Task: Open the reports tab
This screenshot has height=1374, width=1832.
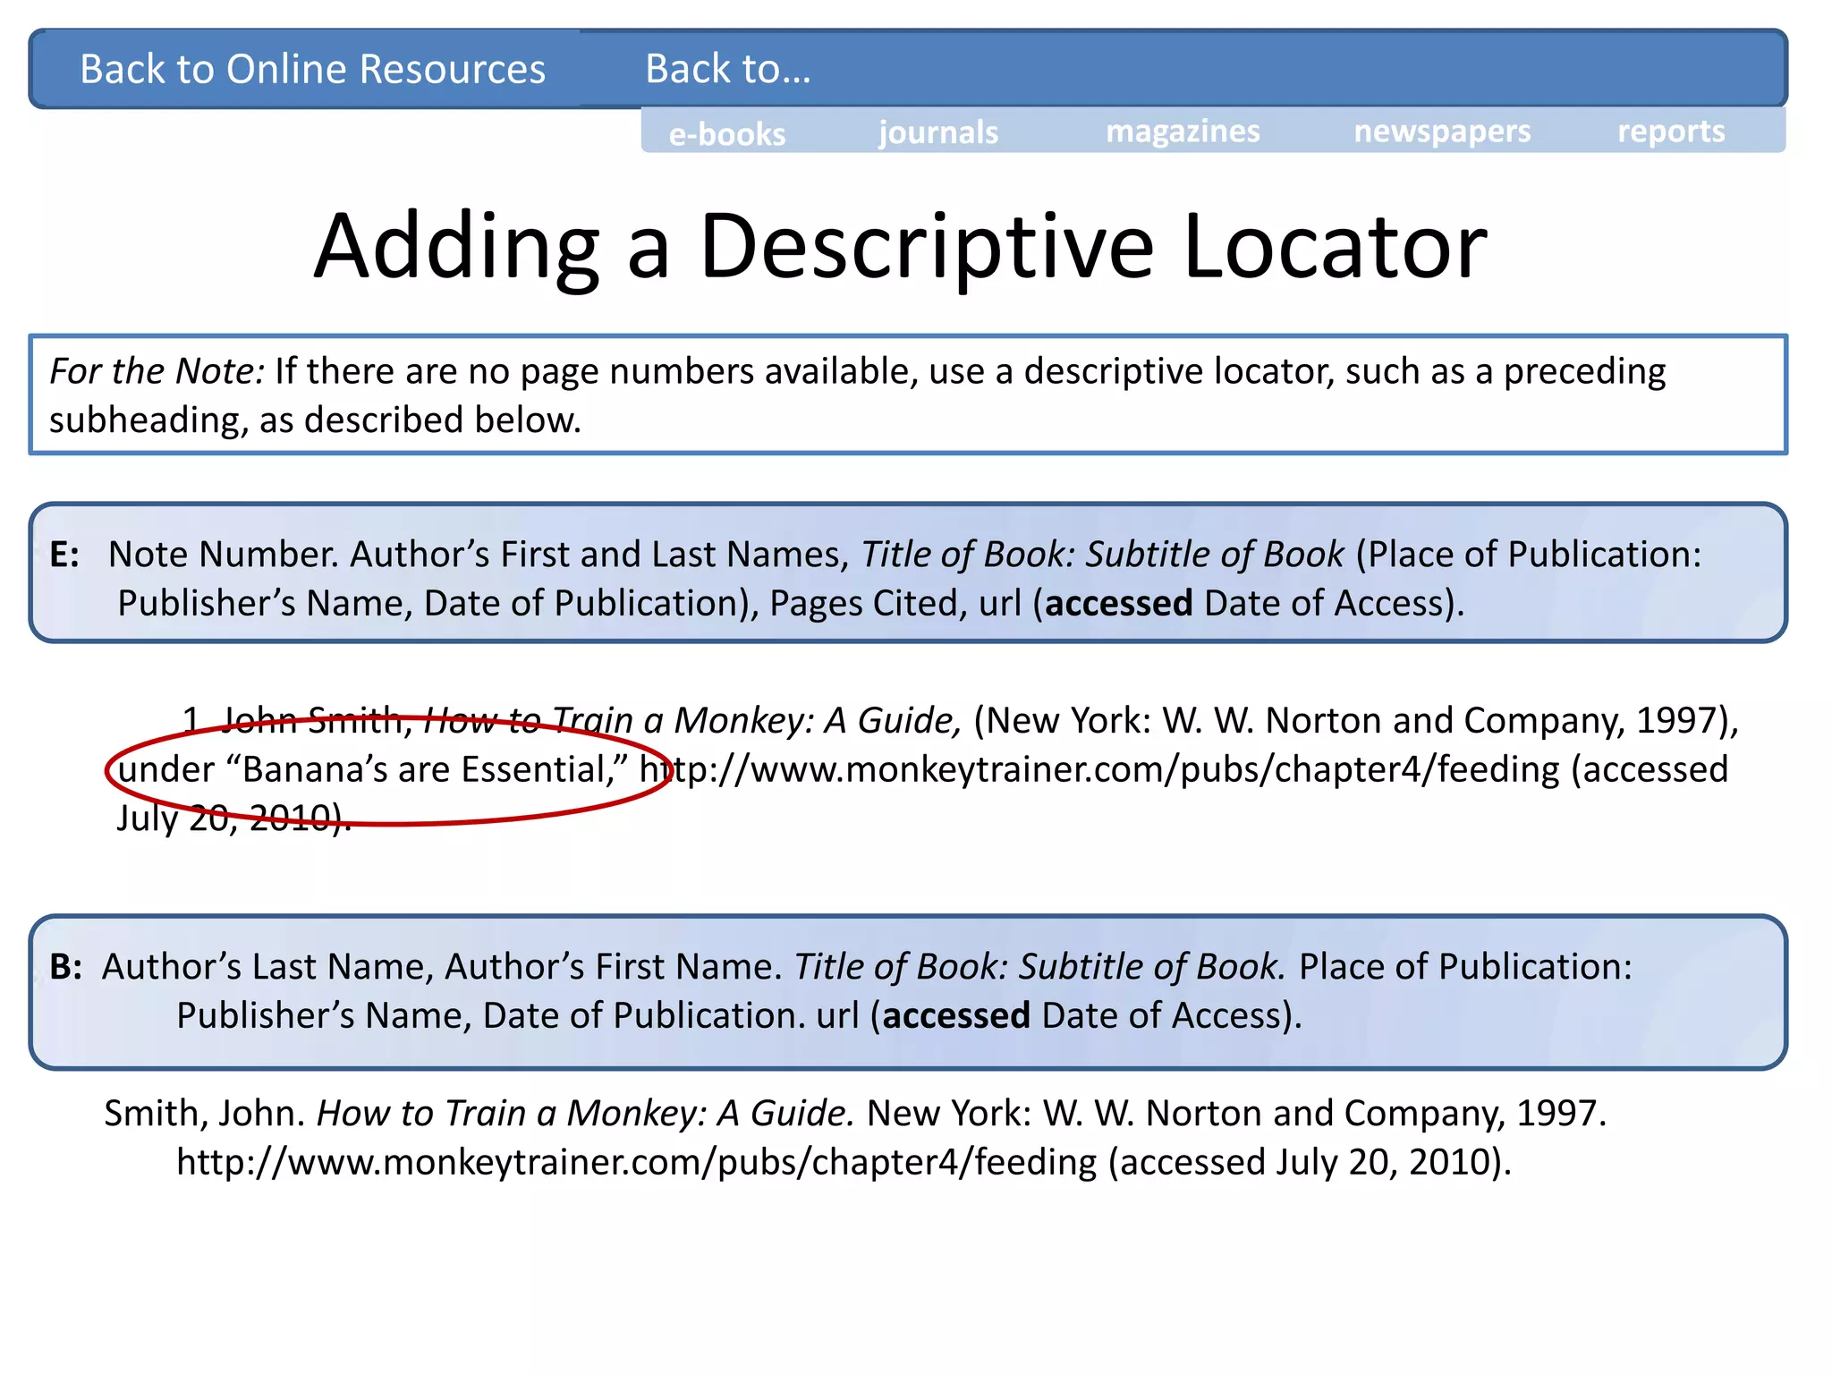Action: coord(1671,131)
